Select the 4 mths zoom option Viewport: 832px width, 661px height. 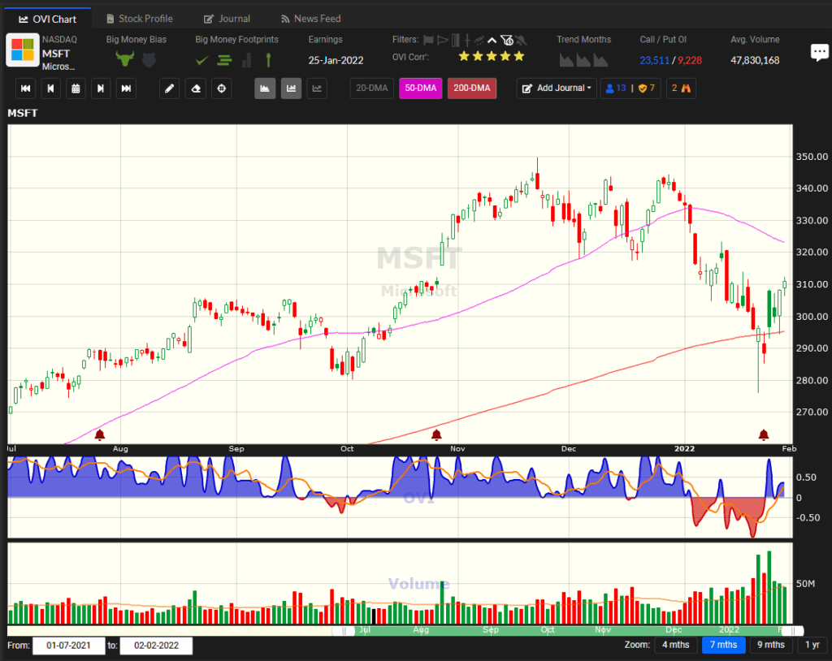(676, 645)
